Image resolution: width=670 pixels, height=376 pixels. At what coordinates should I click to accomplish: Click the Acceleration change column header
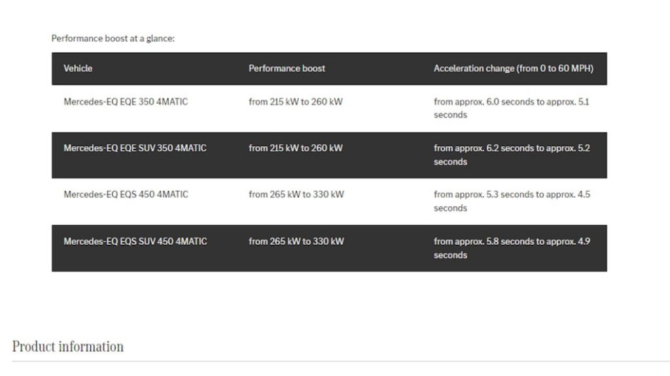(x=513, y=68)
